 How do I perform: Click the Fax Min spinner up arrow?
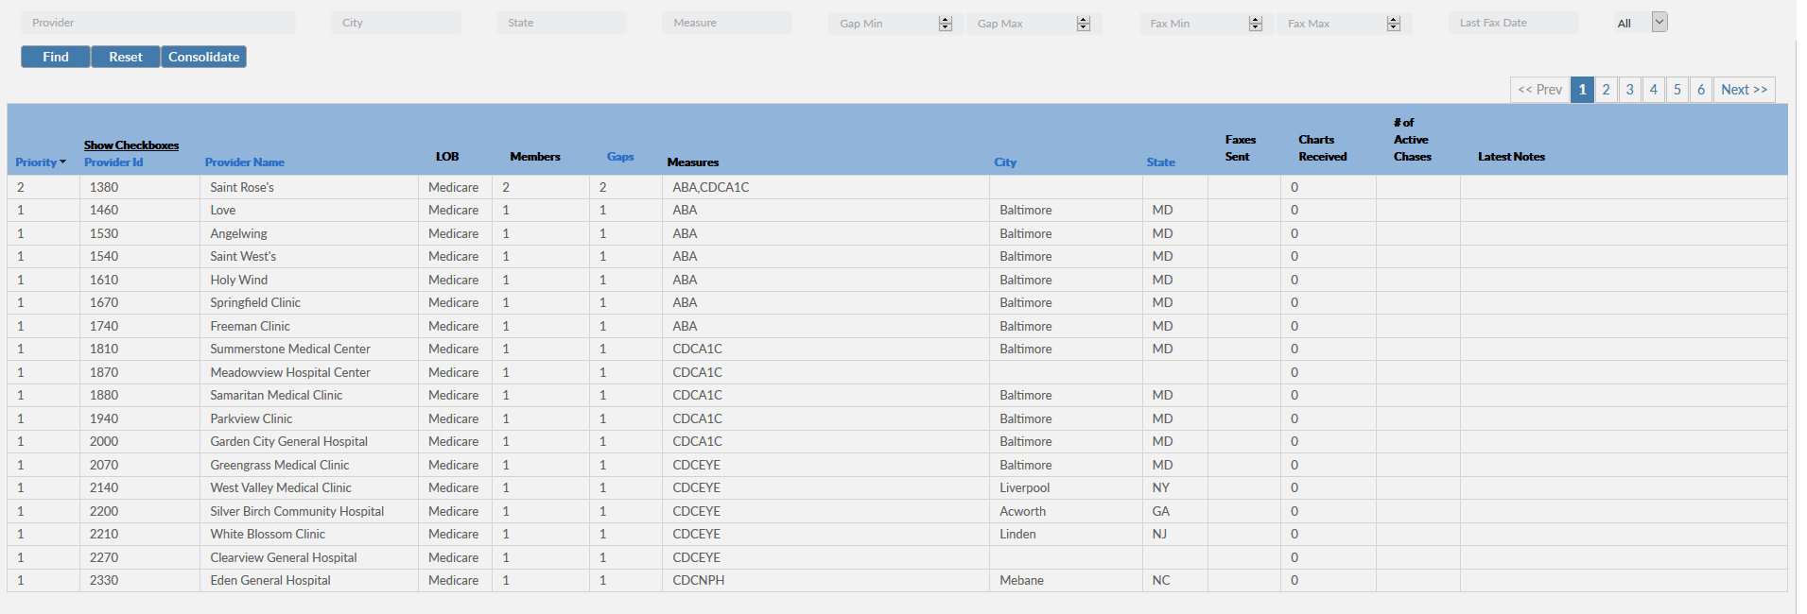click(1255, 20)
